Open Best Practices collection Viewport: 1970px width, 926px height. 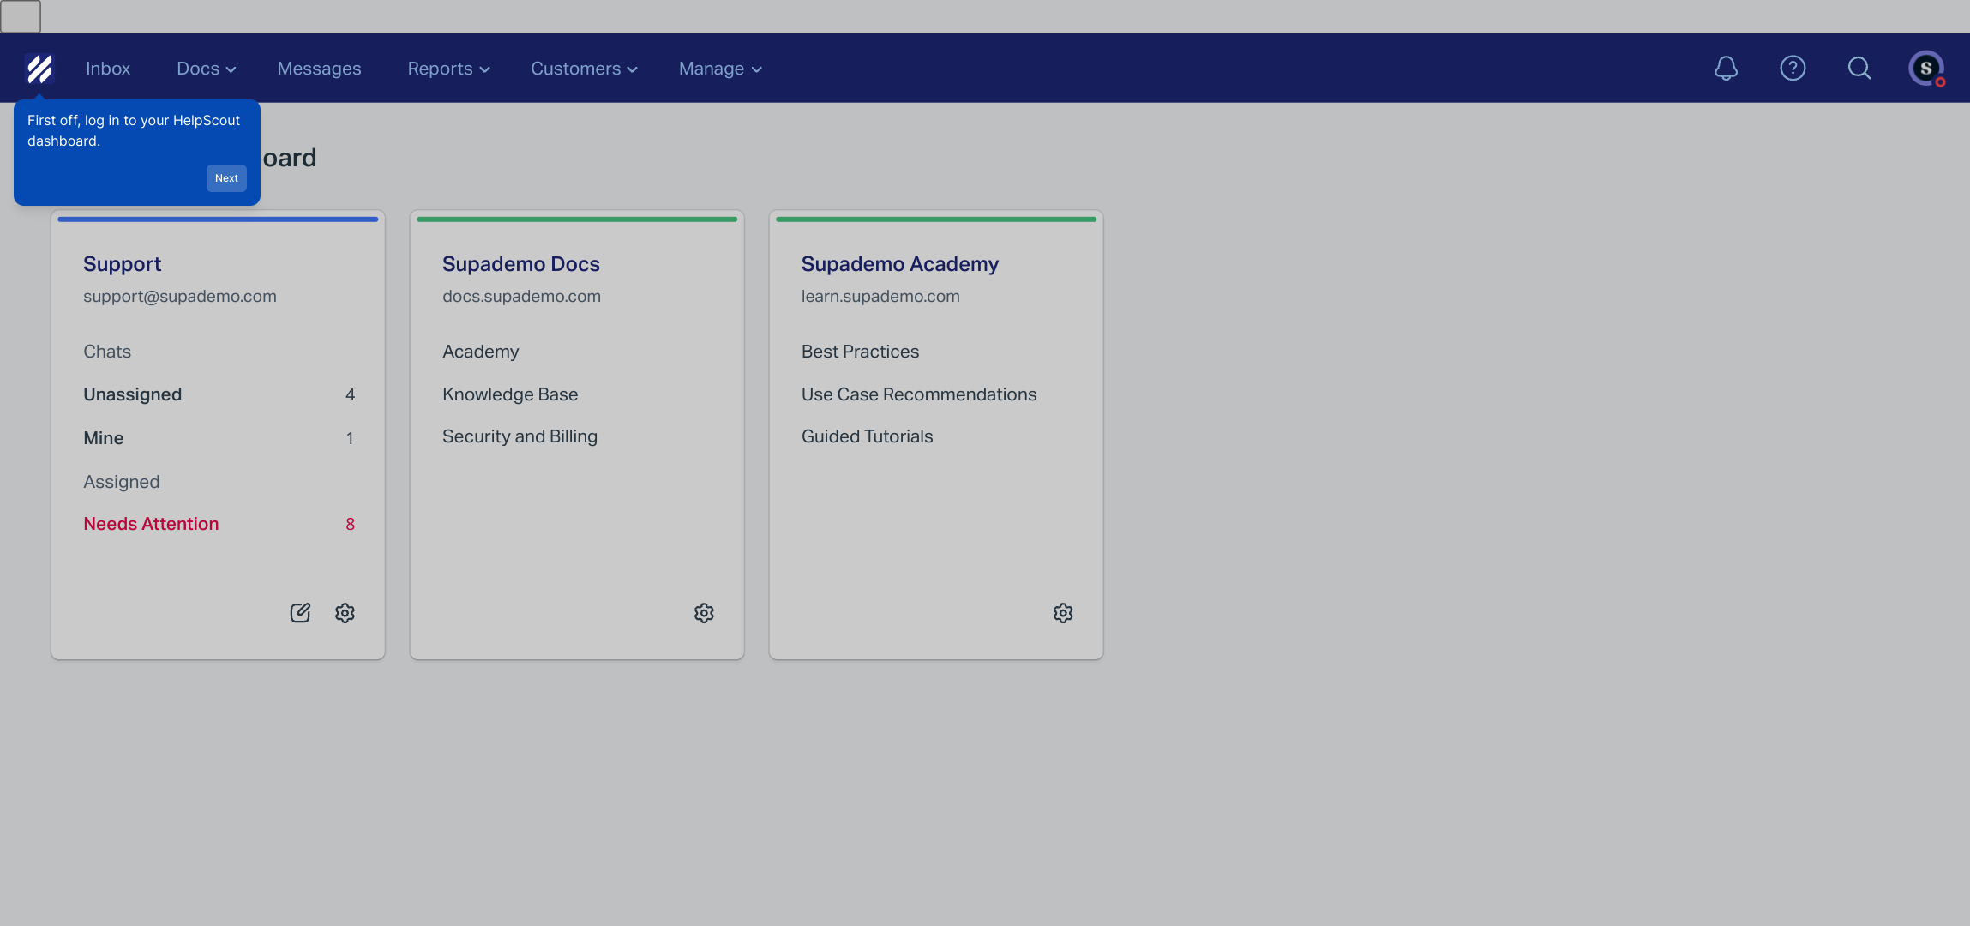pyautogui.click(x=860, y=352)
